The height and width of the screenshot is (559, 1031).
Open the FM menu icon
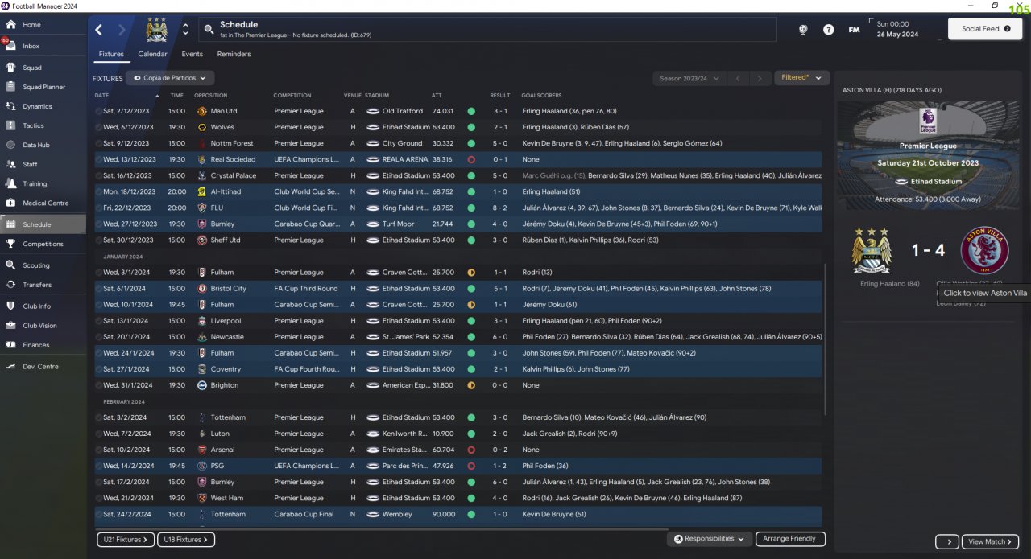click(854, 30)
